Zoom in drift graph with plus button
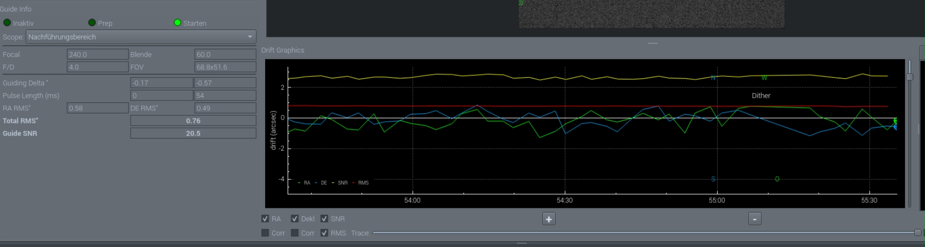The image size is (925, 247). point(549,219)
